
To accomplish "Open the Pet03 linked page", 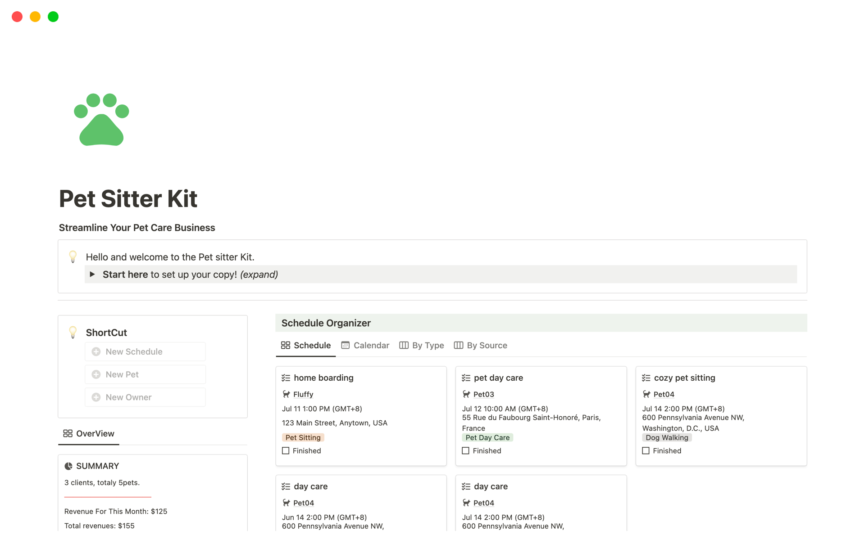I will pos(483,395).
